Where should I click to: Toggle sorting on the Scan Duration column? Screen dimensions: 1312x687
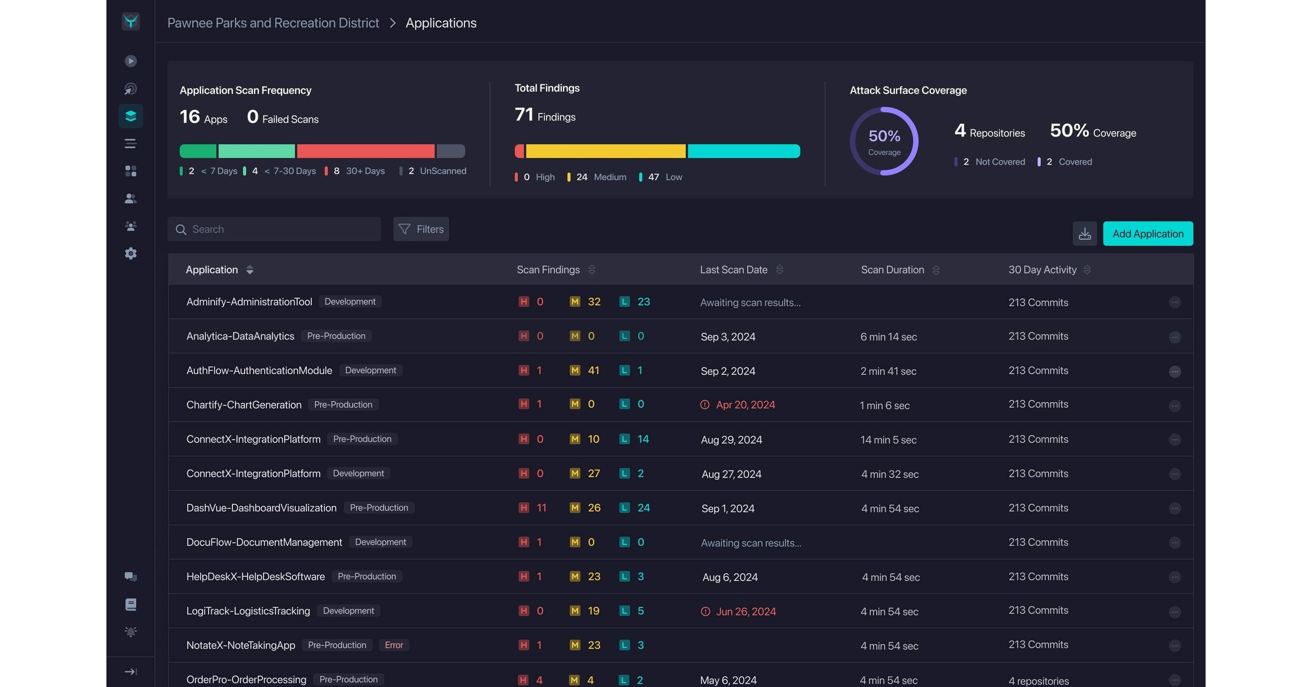(936, 270)
